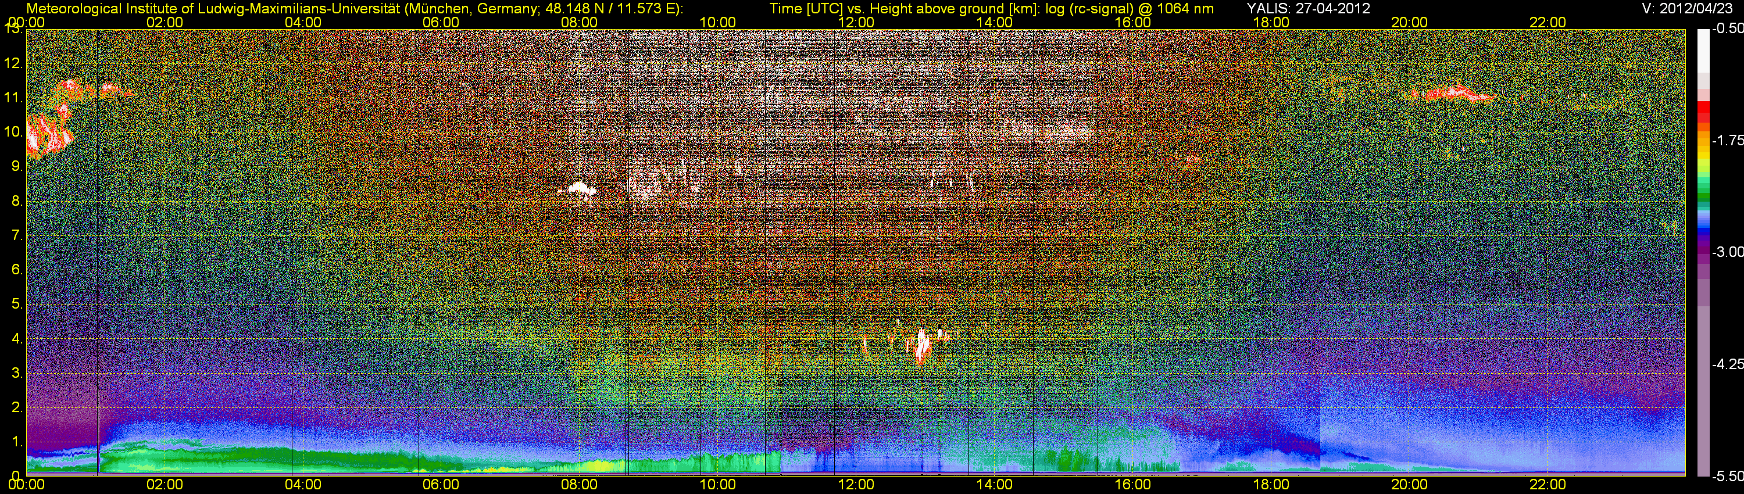This screenshot has height=494, width=1744.
Task: Click the 5. km height axis label
Action: point(16,304)
